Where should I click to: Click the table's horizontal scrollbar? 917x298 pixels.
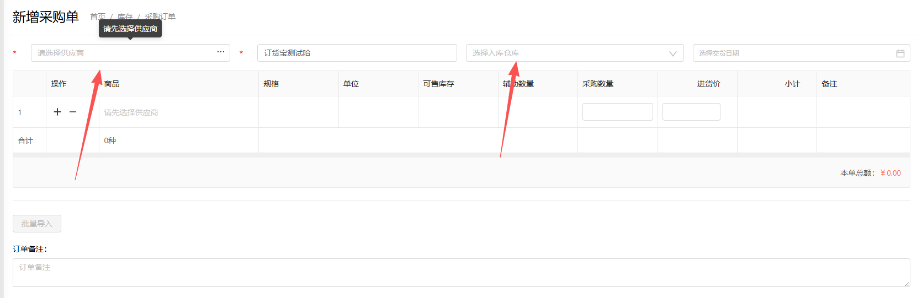(461, 155)
